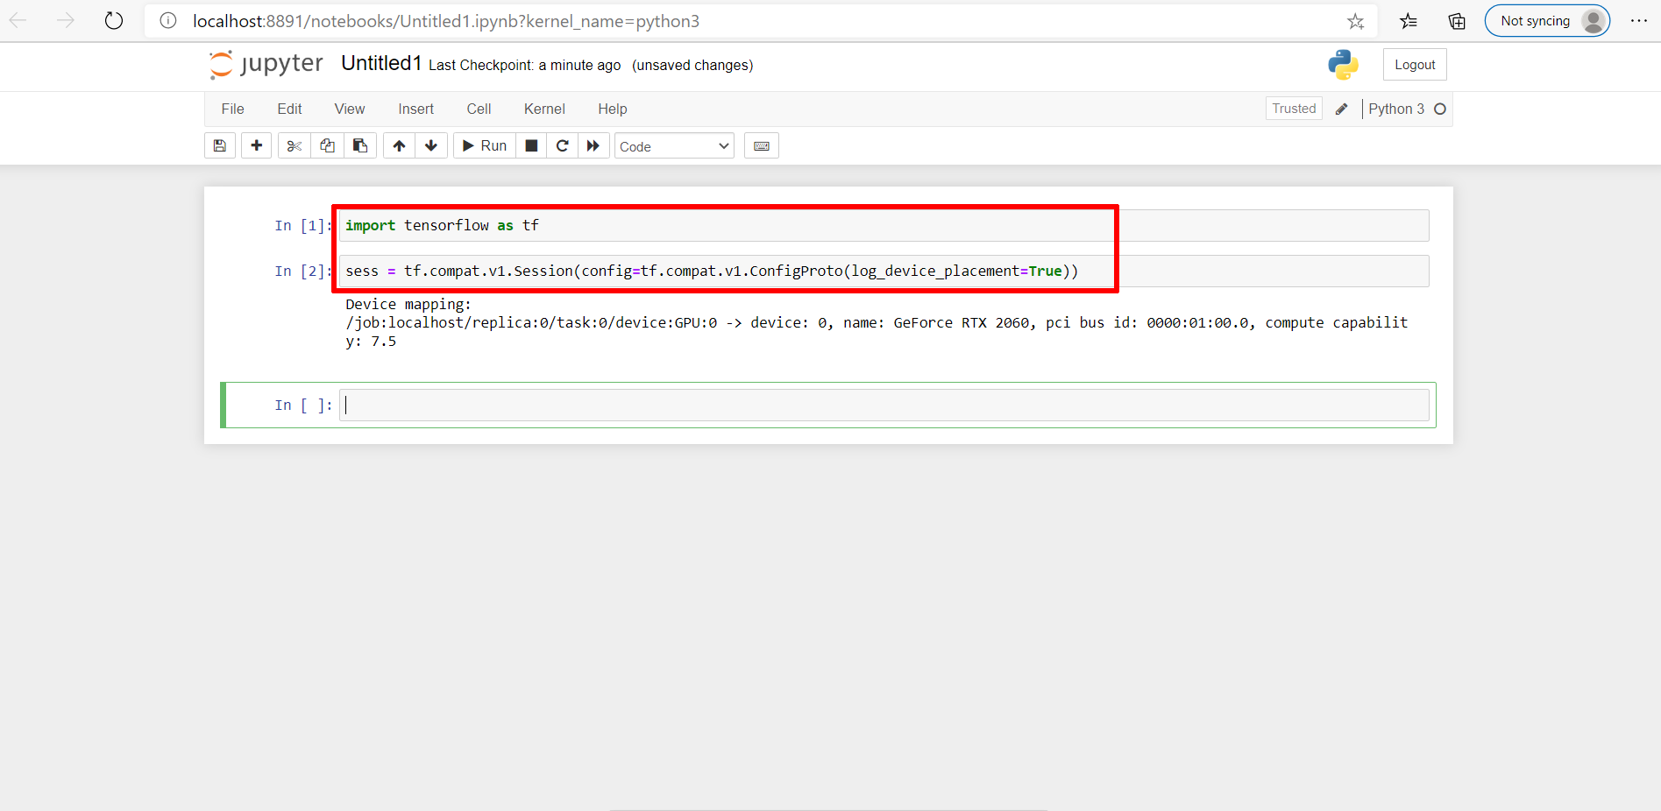Select the In [2] cell prompt
Viewport: 1661px width, 811px height.
click(303, 272)
